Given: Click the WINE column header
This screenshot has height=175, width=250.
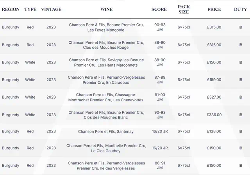Looking at the screenshot, I should coord(106,9).
